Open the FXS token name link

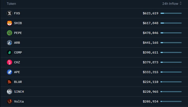click(17, 13)
